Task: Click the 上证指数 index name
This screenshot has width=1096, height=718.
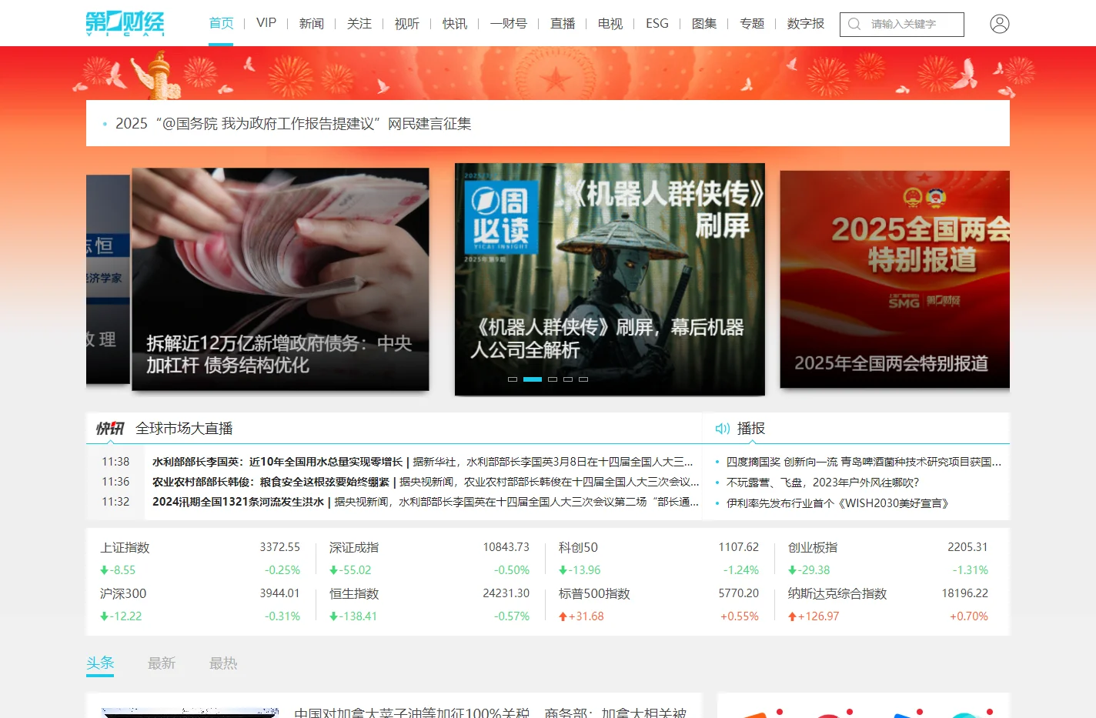Action: 125,547
